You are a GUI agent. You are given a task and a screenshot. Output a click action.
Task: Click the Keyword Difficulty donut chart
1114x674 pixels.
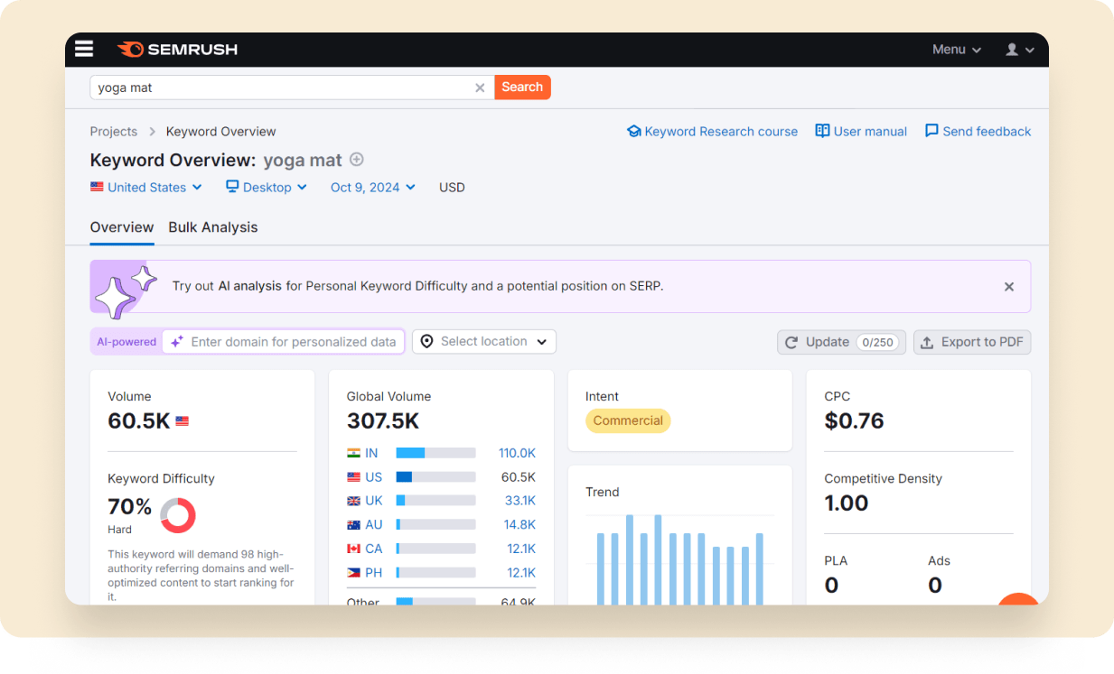coord(178,515)
